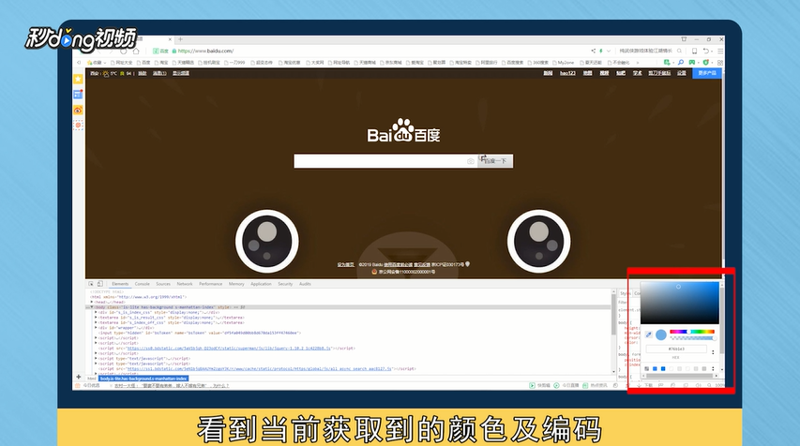Open a new tab with the plus icon
The height and width of the screenshot is (446, 800).
pyautogui.click(x=180, y=39)
